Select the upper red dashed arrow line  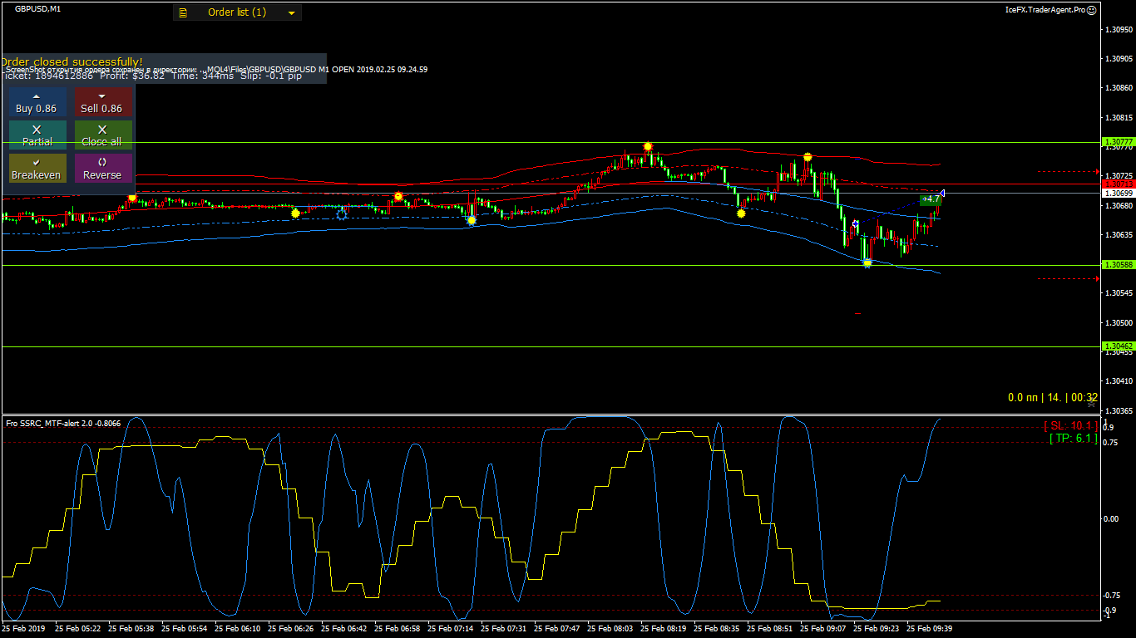click(x=1069, y=172)
